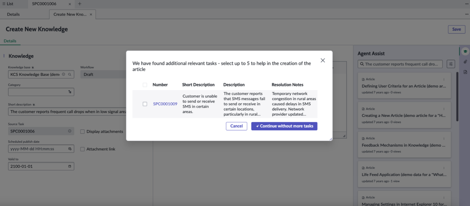
Task: Cancel the additional tasks dialog
Action: coord(236,126)
